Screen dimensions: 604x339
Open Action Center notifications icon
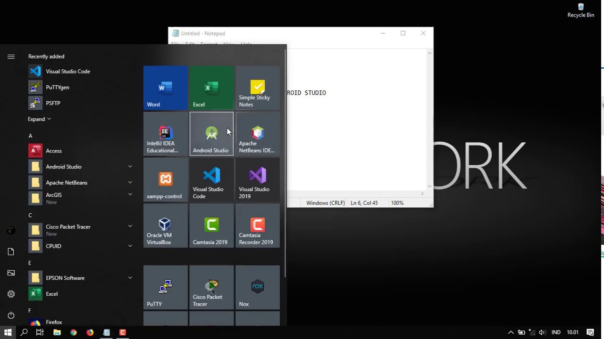(590, 332)
